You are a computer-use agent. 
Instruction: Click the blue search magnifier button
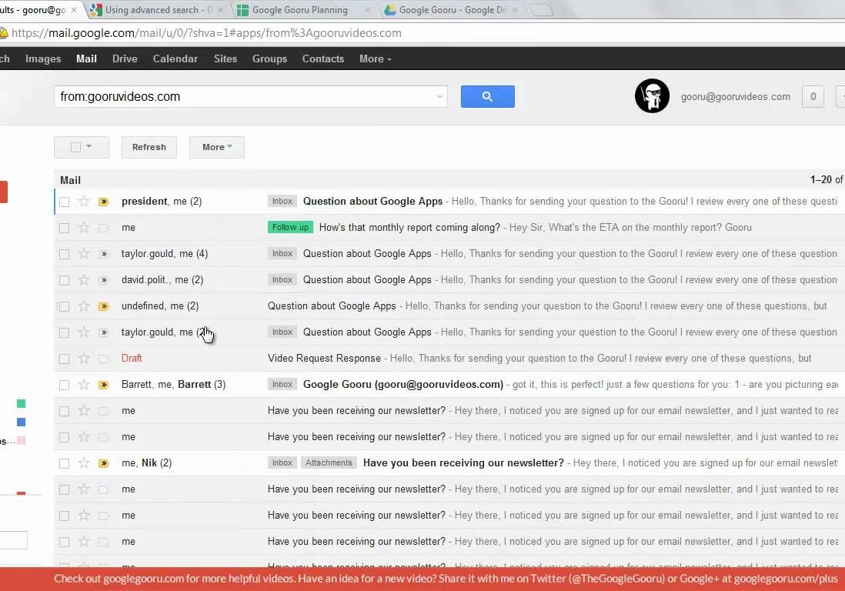pyautogui.click(x=487, y=96)
